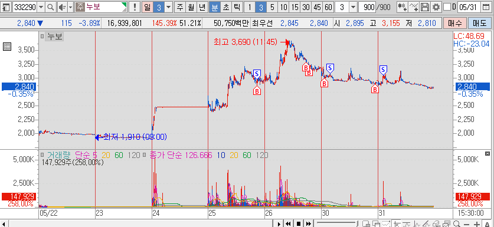
Task: Tick the checkbox labeled D
Action: click(x=447, y=6)
